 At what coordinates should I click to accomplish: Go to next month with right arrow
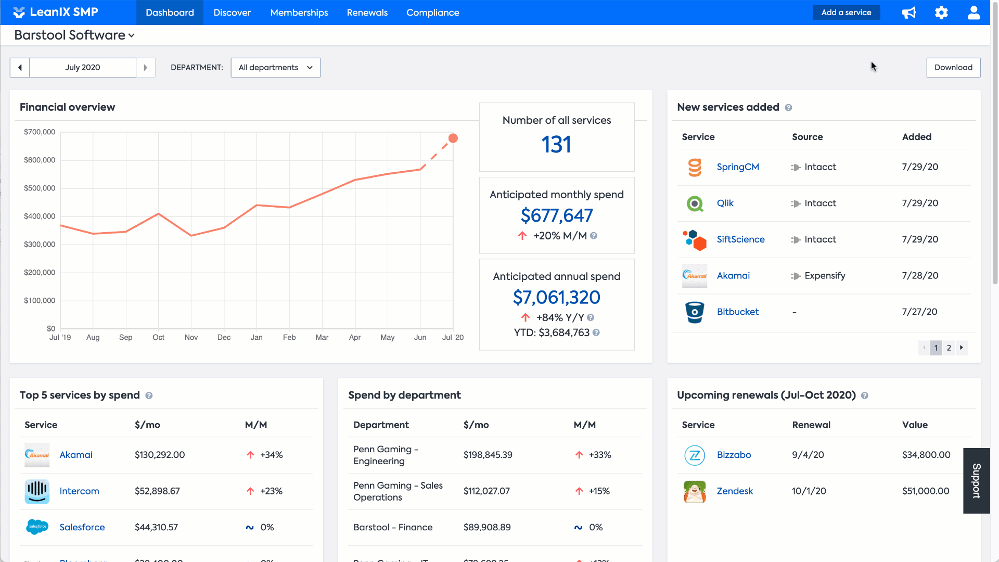pos(146,68)
